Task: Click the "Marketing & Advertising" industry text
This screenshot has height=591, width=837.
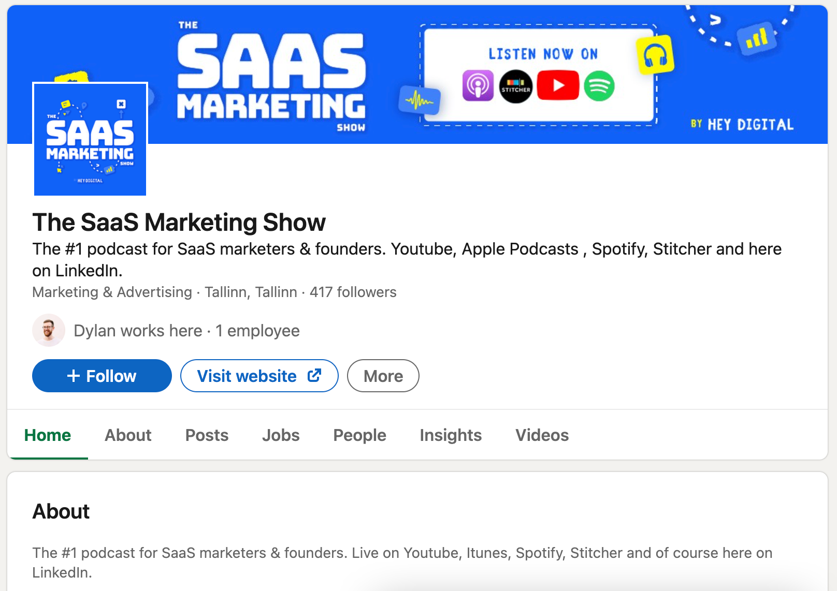Action: 112,292
